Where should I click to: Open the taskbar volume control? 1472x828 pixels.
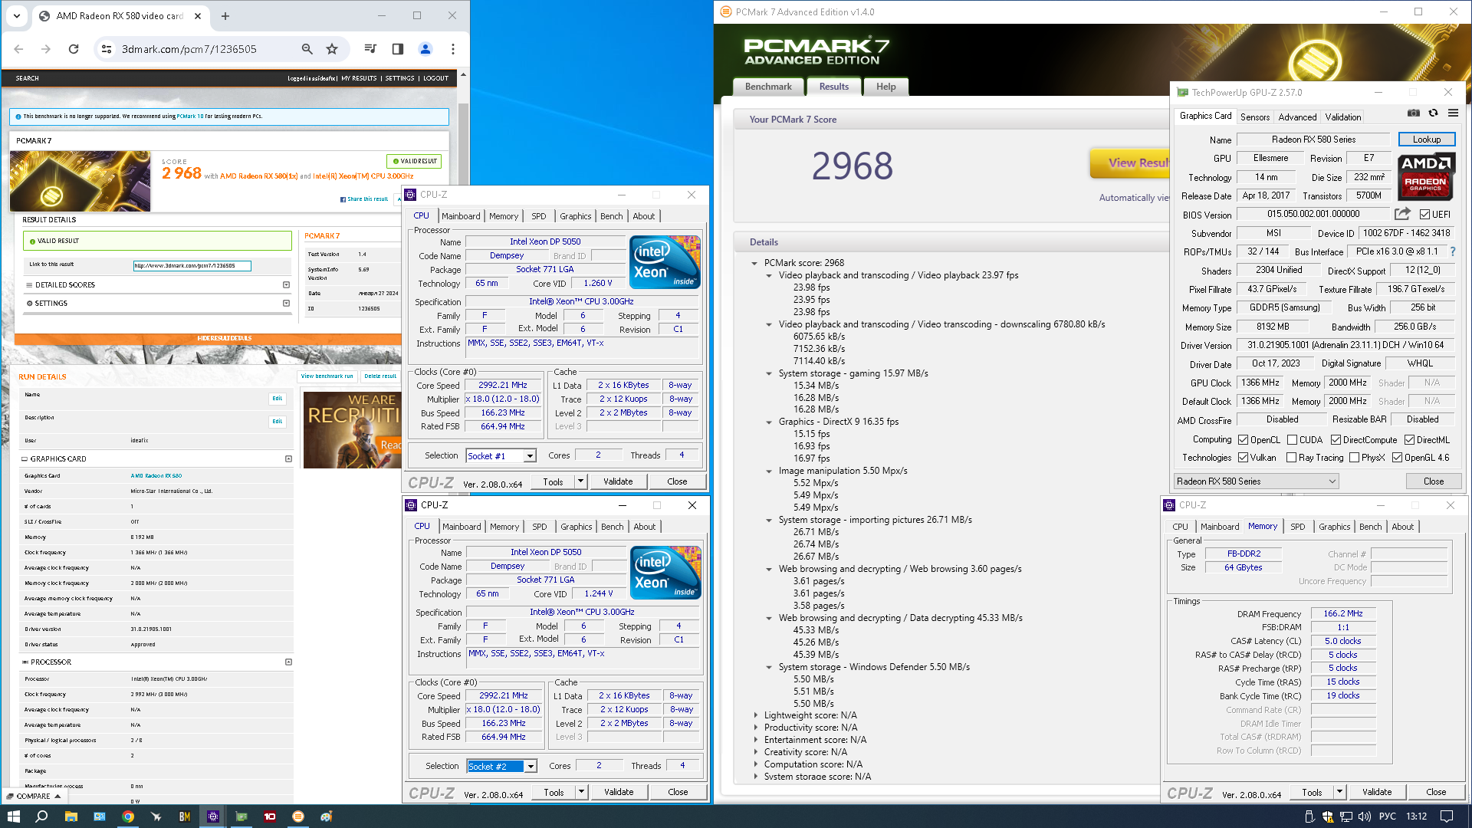click(x=1365, y=816)
